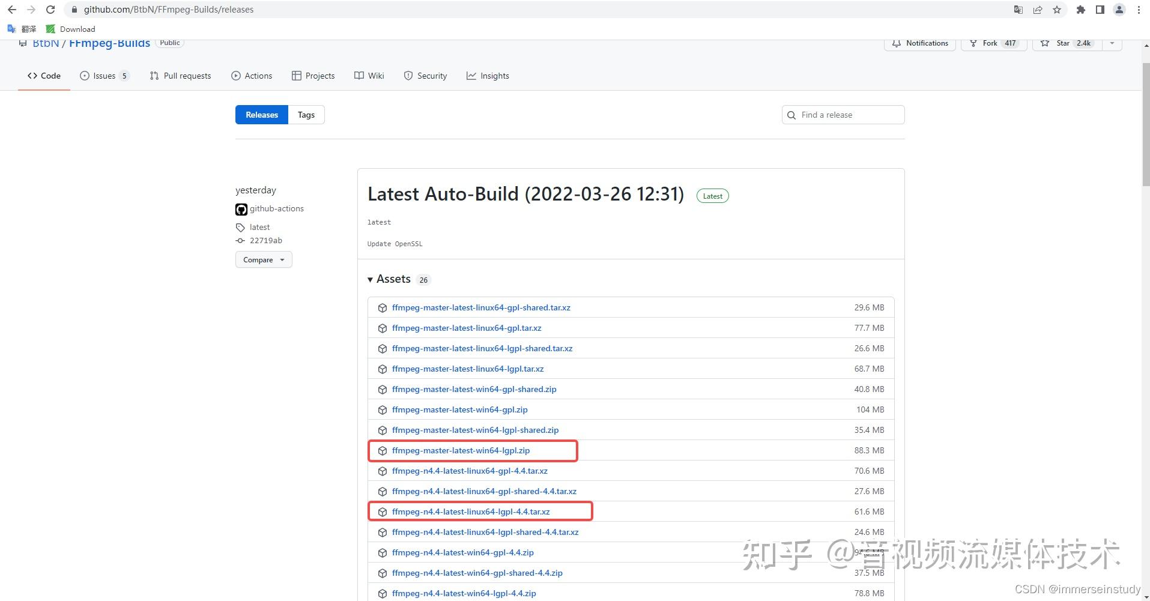
Task: Download ffmpeg-master-latest-win64-lgpl.zip
Action: [461, 450]
